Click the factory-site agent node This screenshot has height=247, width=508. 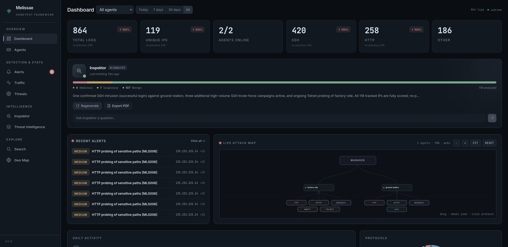(x=319, y=188)
